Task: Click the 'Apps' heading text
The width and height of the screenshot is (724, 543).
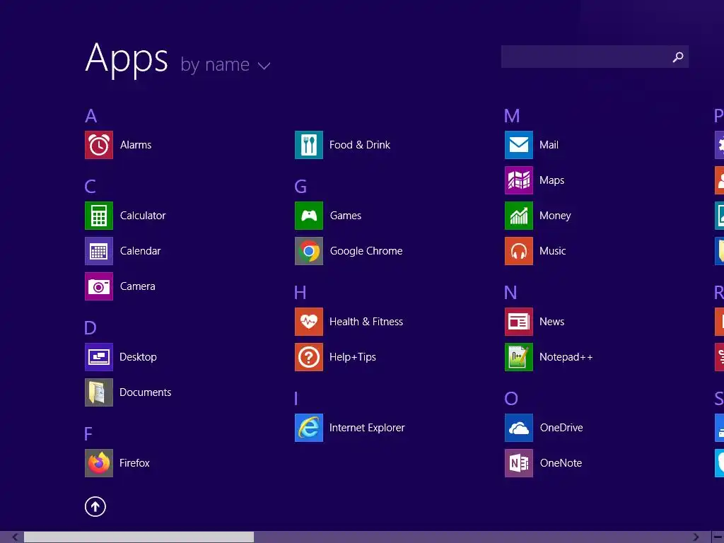Action: [x=127, y=59]
